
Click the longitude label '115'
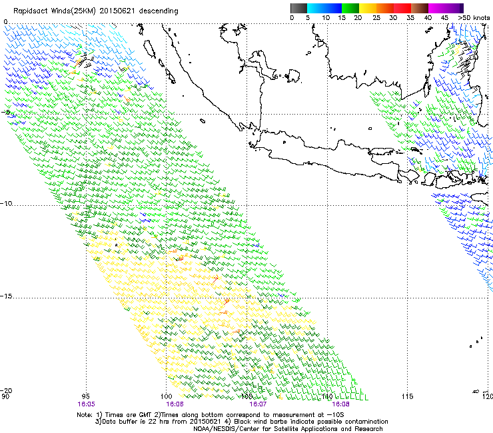[408, 396]
